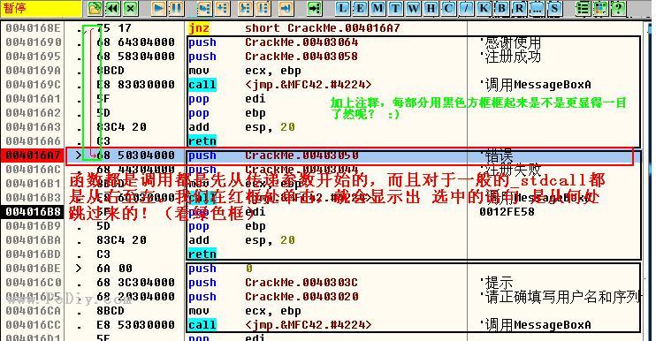
Task: Click push CrackMe.00403020 instruction
Action: (x=273, y=297)
